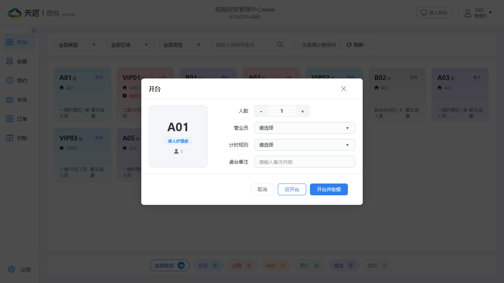Click the 仅开台 button
The height and width of the screenshot is (283, 504).
[292, 189]
